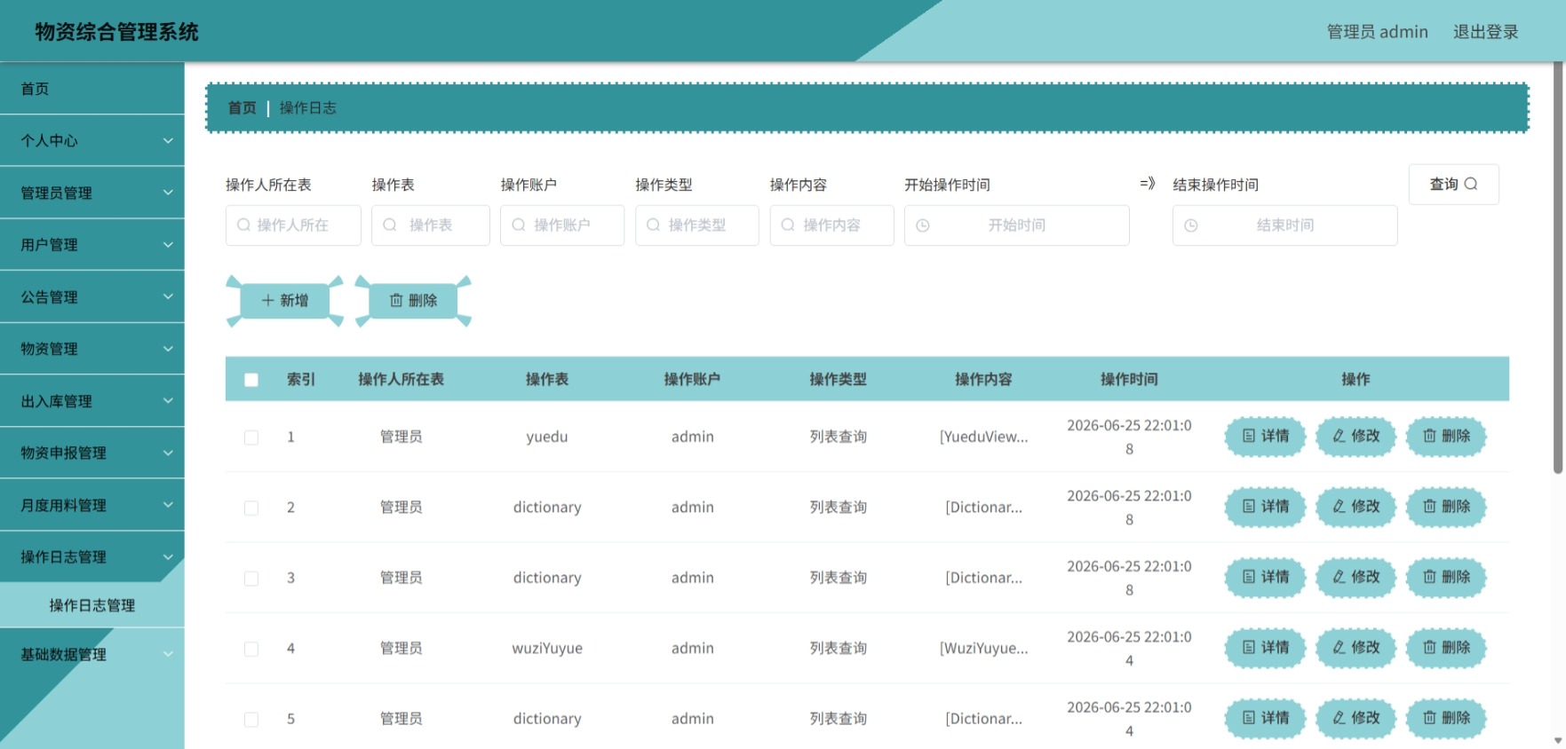Viewport: 1566px width, 749px height.
Task: Select 物资管理 sidebar menu label
Action: 50,349
